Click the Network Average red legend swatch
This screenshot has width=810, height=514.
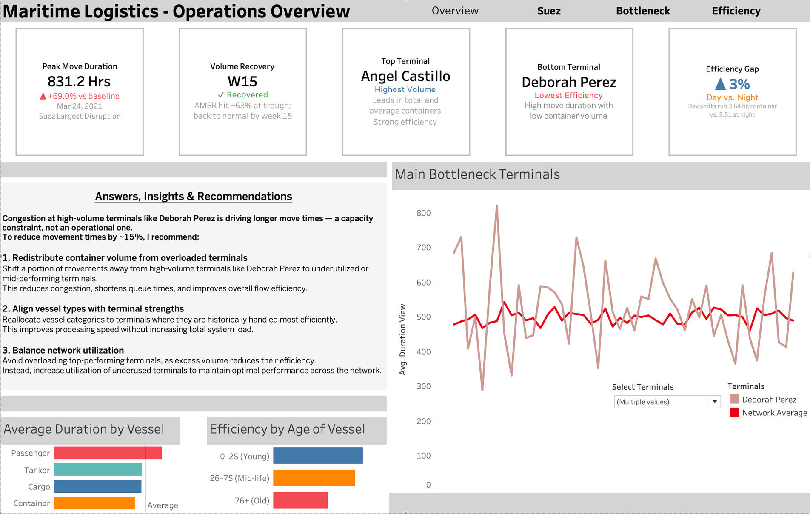734,412
